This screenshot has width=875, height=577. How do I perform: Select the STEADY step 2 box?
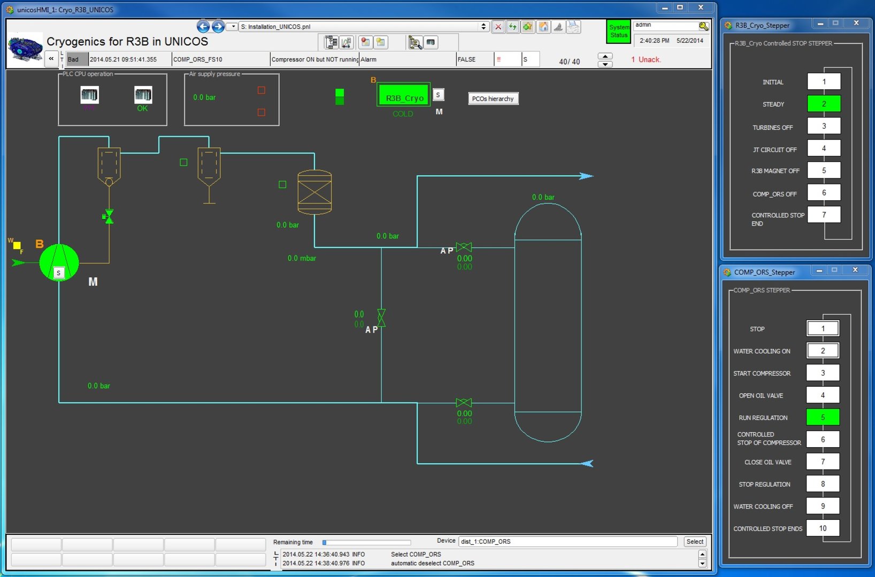click(x=824, y=104)
